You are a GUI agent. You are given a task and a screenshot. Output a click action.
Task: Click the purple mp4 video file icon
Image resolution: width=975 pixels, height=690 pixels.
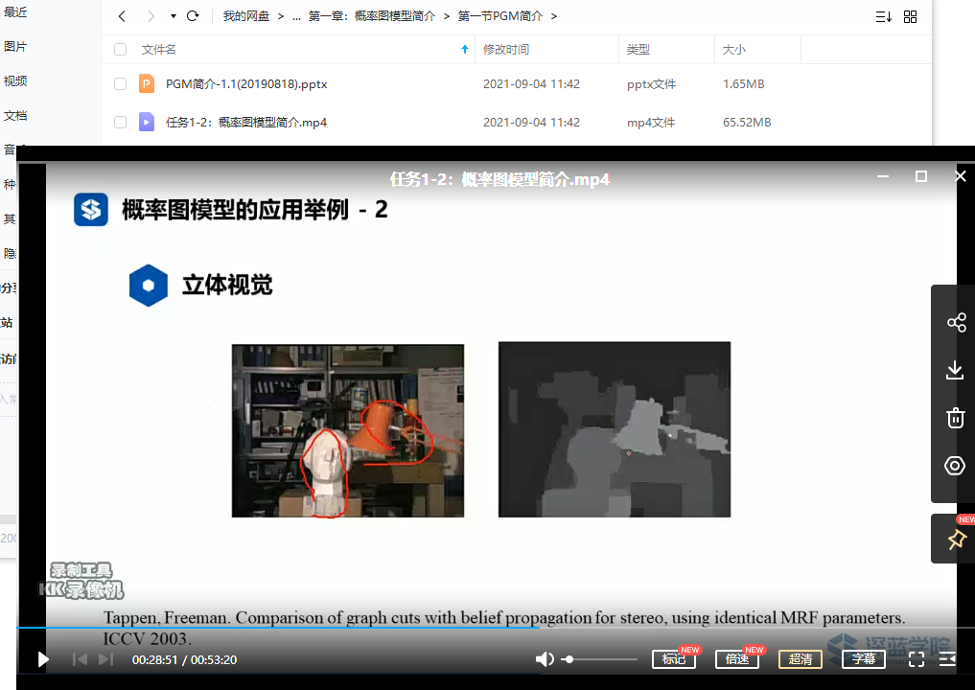tap(147, 122)
